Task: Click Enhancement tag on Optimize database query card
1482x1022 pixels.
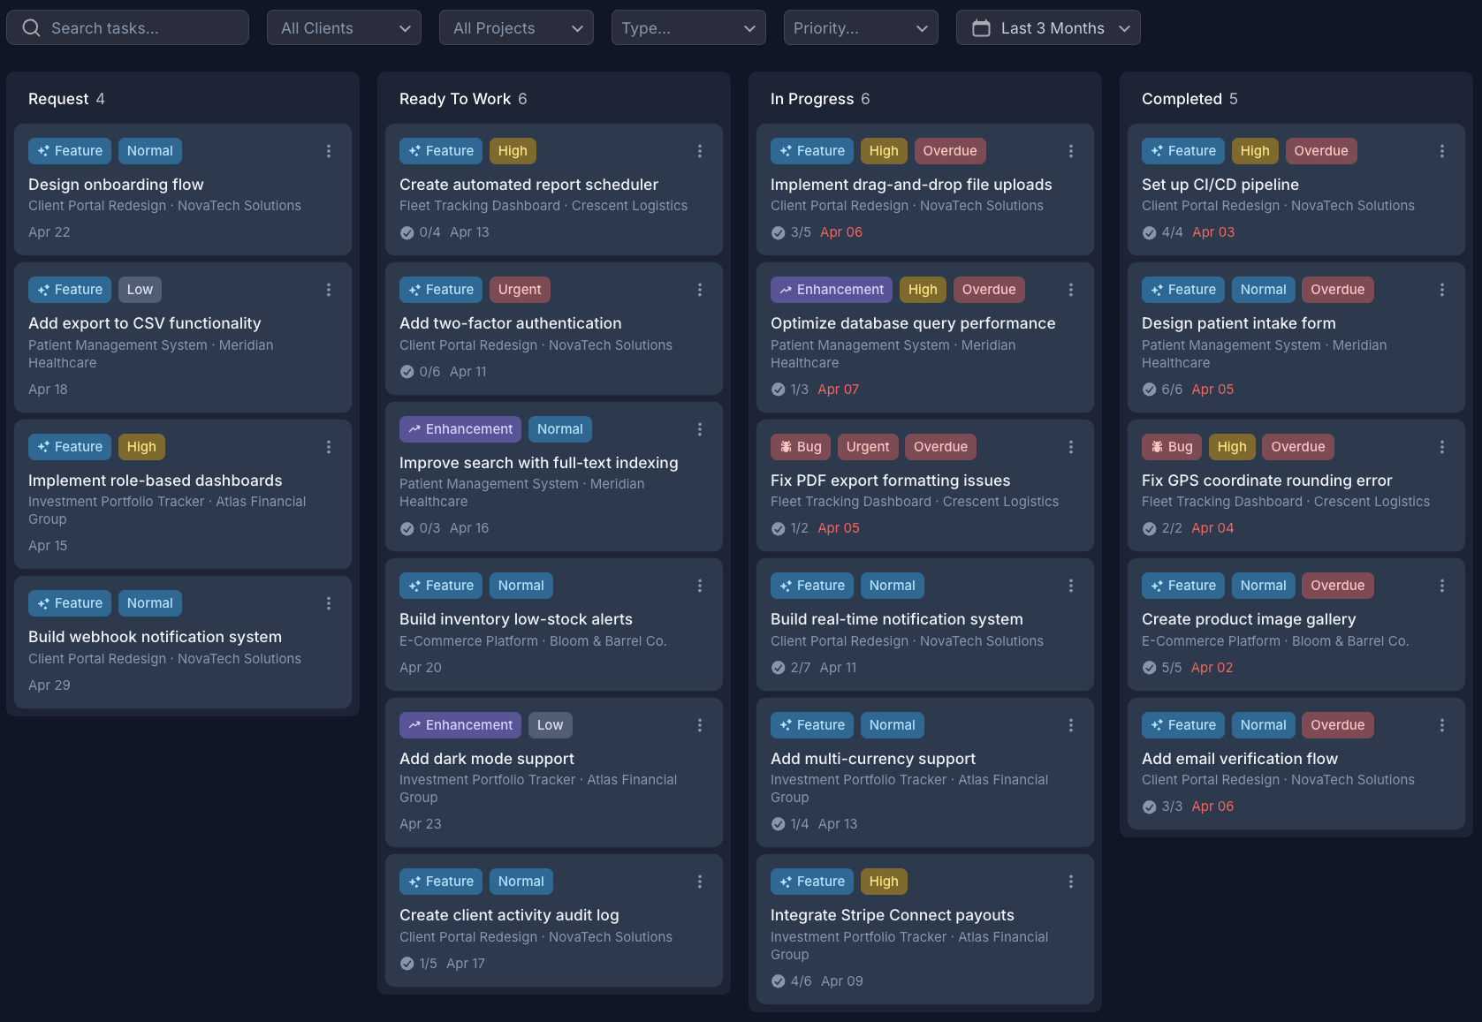Action: [x=832, y=290]
